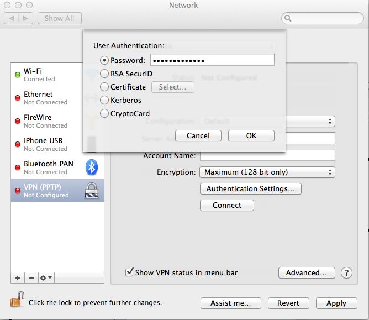Image resolution: width=369 pixels, height=320 pixels.
Task: Click the Server Address field
Action: [310, 138]
